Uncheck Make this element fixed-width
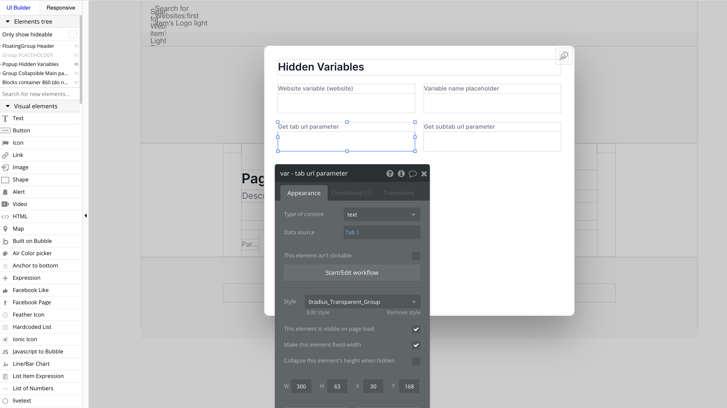The height and width of the screenshot is (408, 727). pos(416,345)
